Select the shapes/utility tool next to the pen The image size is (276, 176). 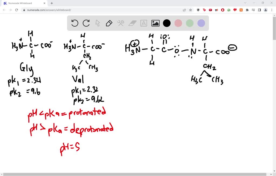[x=120, y=23]
